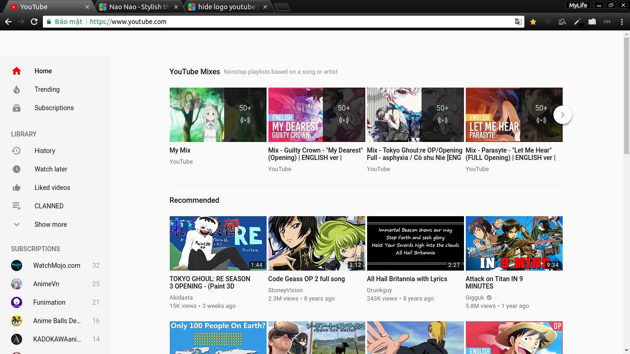Open the Chrome three-dot menu
The height and width of the screenshot is (354, 630).
click(x=621, y=22)
